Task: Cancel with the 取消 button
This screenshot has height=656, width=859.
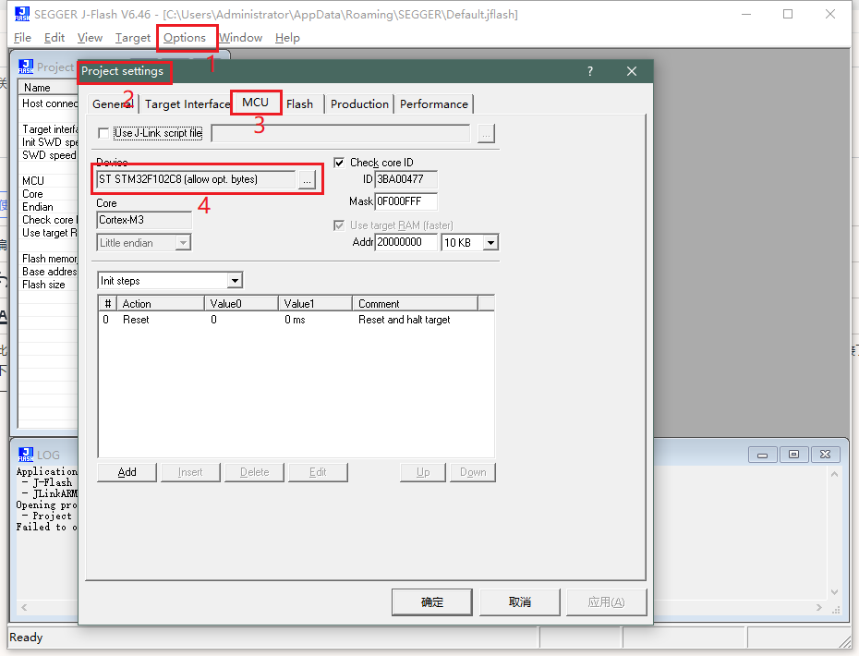Action: pos(520,602)
